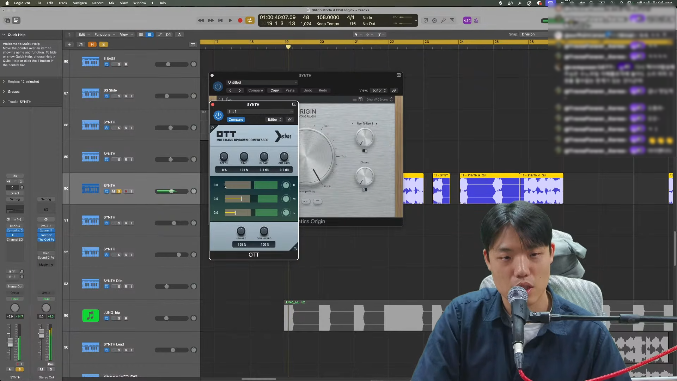Open pointer tool dropdown

pyautogui.click(x=358, y=35)
